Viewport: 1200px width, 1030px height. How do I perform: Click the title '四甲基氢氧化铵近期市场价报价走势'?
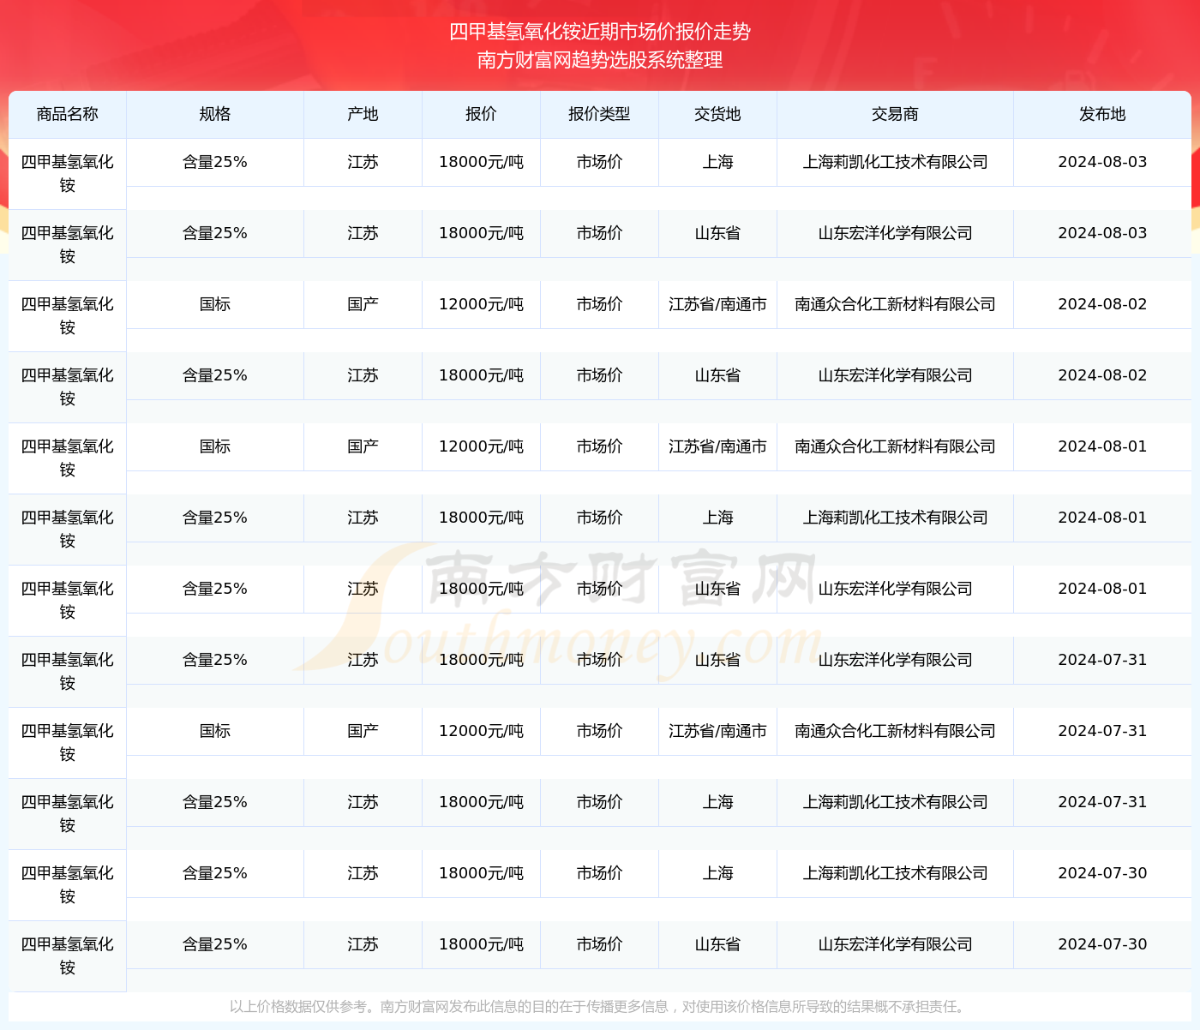(600, 32)
